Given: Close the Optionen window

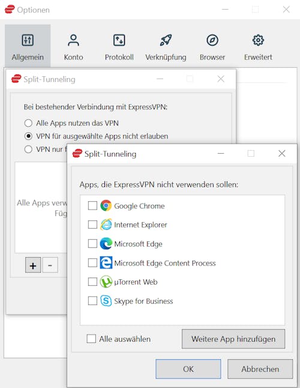Looking at the screenshot, I should (286, 10).
